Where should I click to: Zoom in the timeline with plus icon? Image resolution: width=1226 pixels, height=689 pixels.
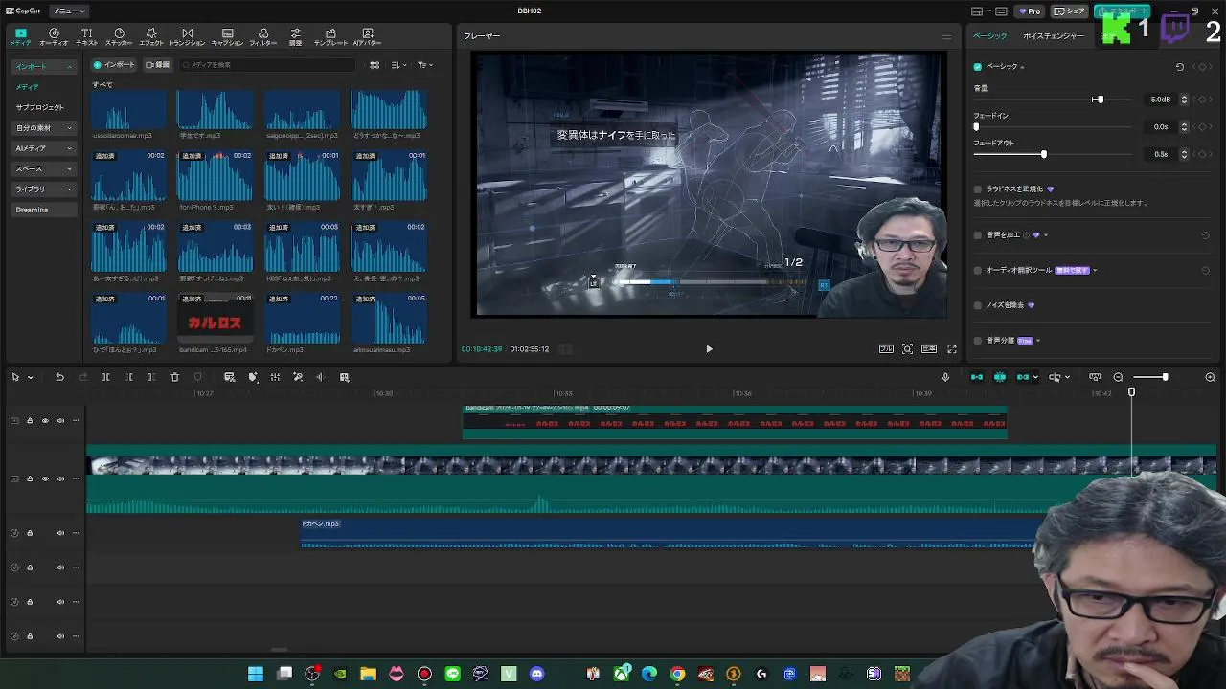click(x=1210, y=377)
